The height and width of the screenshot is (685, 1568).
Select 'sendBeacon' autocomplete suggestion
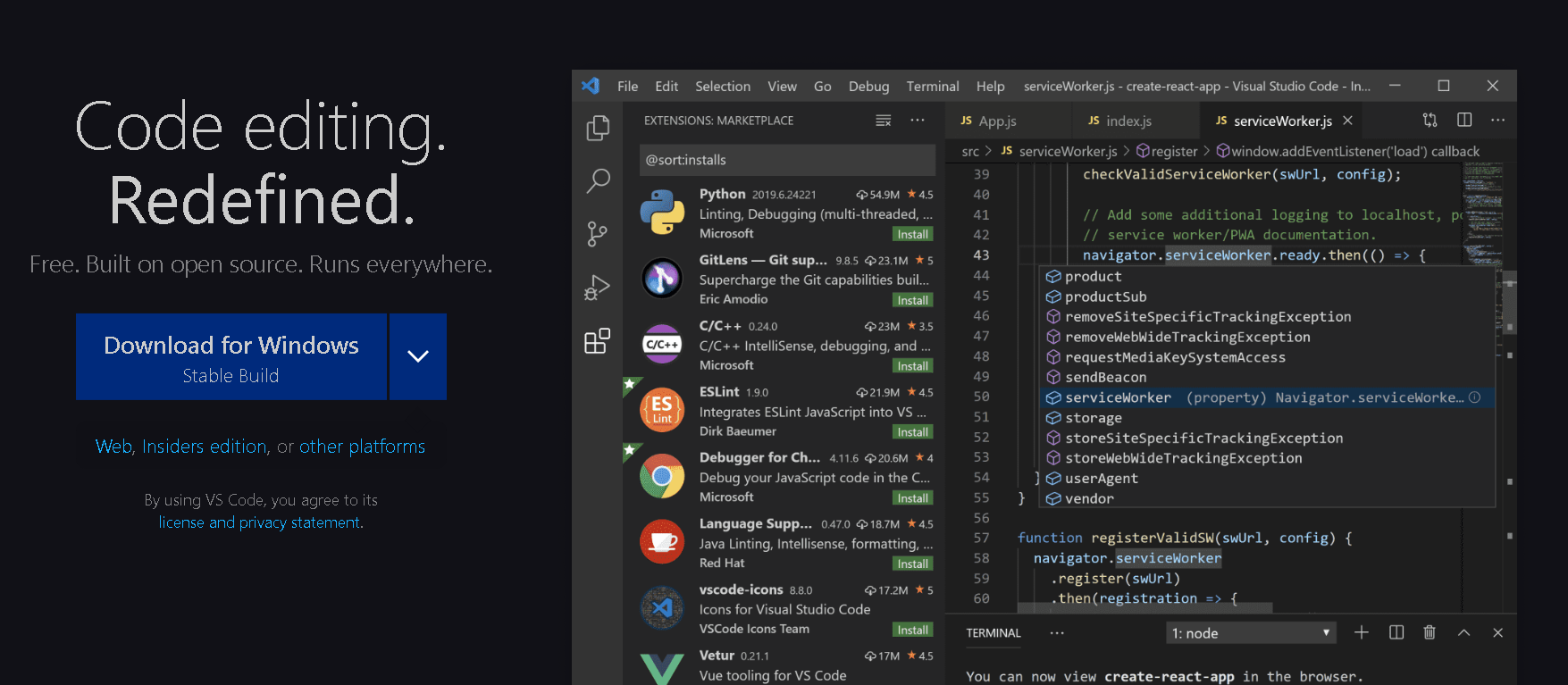pyautogui.click(x=1268, y=378)
